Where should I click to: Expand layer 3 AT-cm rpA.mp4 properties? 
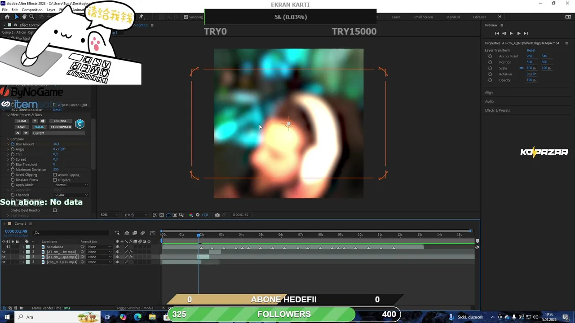click(x=23, y=257)
